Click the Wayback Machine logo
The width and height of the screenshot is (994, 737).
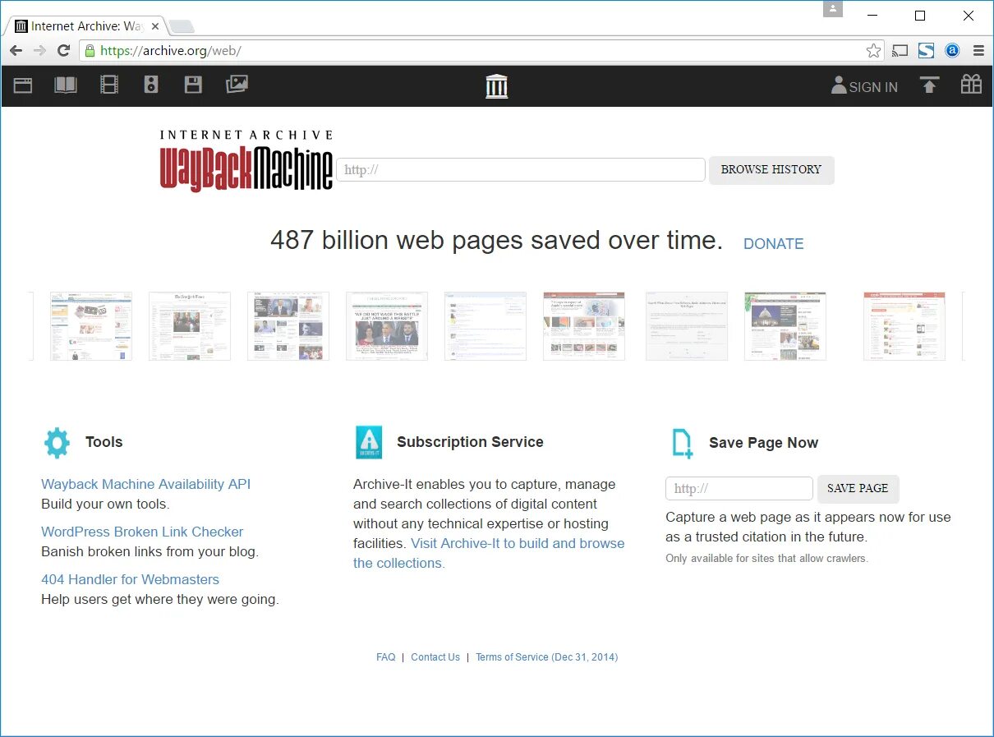click(x=246, y=160)
